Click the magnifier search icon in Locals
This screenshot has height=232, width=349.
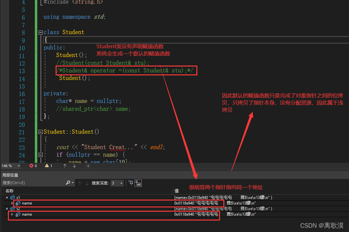[x=68, y=183]
